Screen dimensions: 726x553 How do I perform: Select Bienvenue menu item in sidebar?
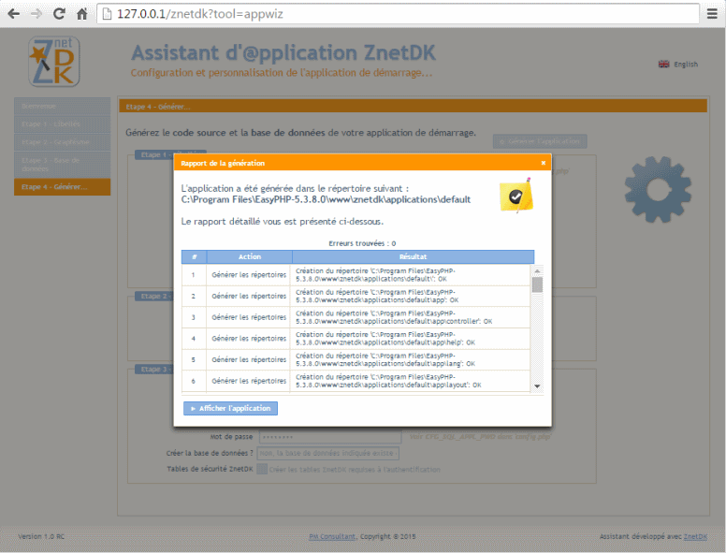[62, 106]
